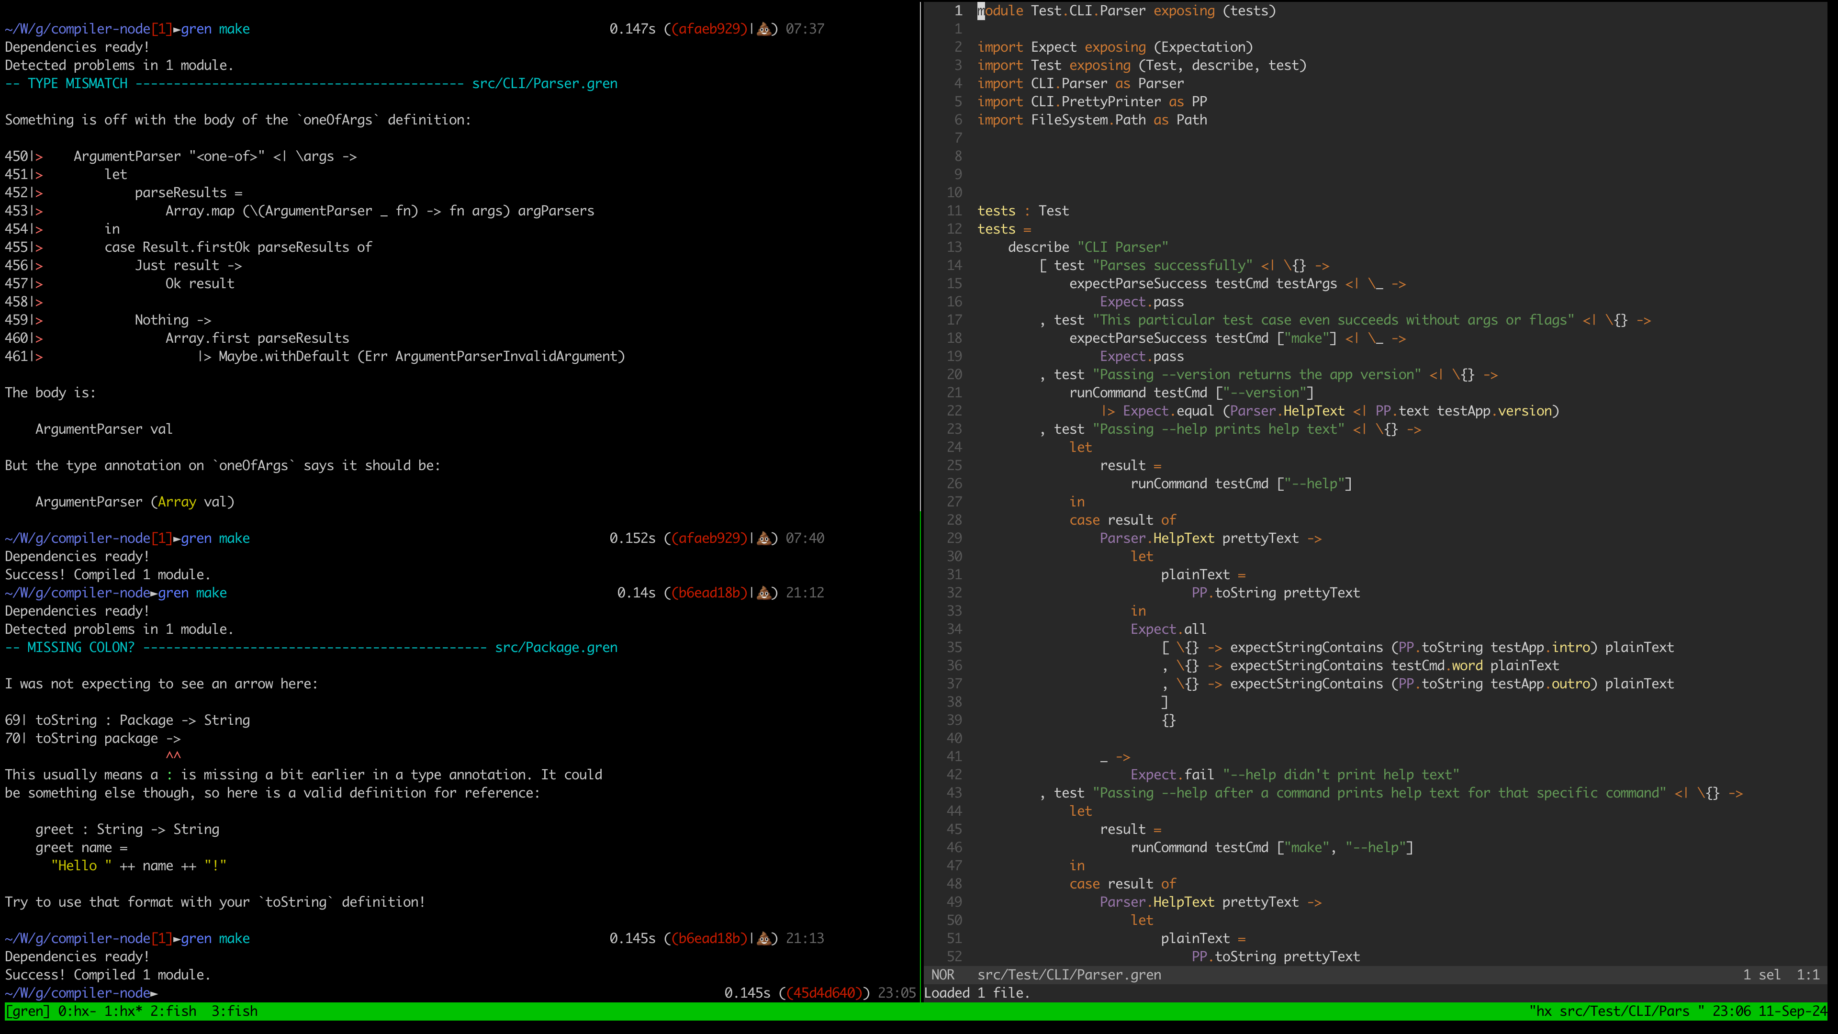Click 'testApp.intro' on editor line 35
The width and height of the screenshot is (1838, 1034).
(1540, 647)
